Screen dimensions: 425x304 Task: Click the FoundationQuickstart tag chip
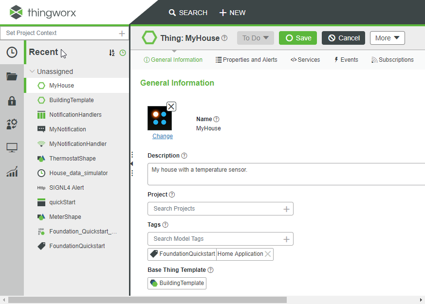(182, 254)
